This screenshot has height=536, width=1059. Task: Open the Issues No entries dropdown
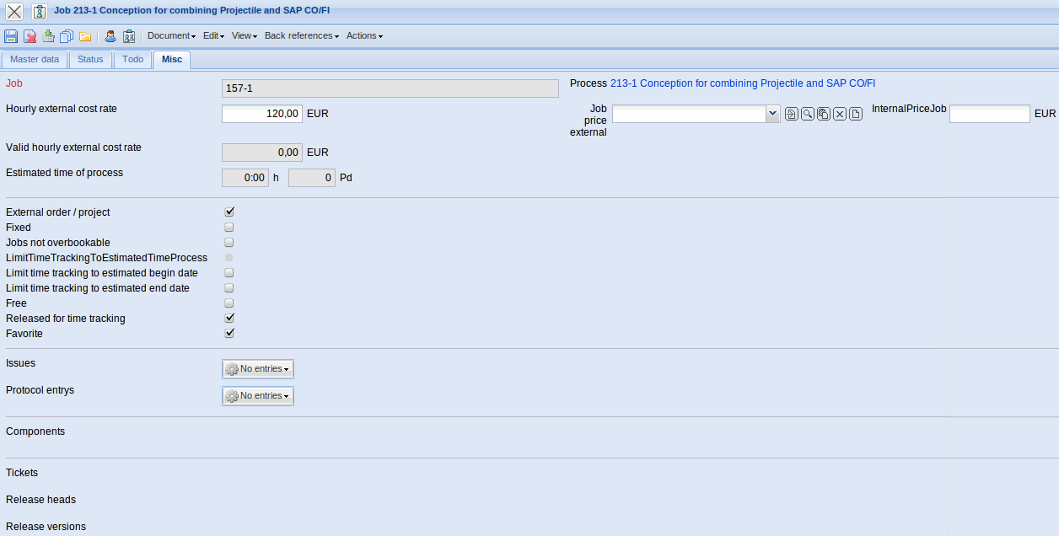258,369
